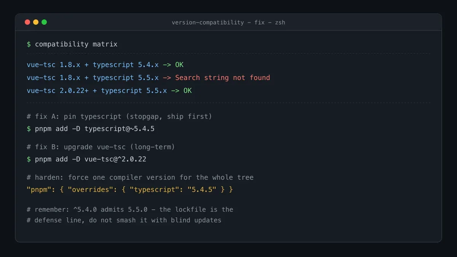Click the '# remember: ^5.4.0 admits 5.5.0' comment

click(x=130, y=209)
